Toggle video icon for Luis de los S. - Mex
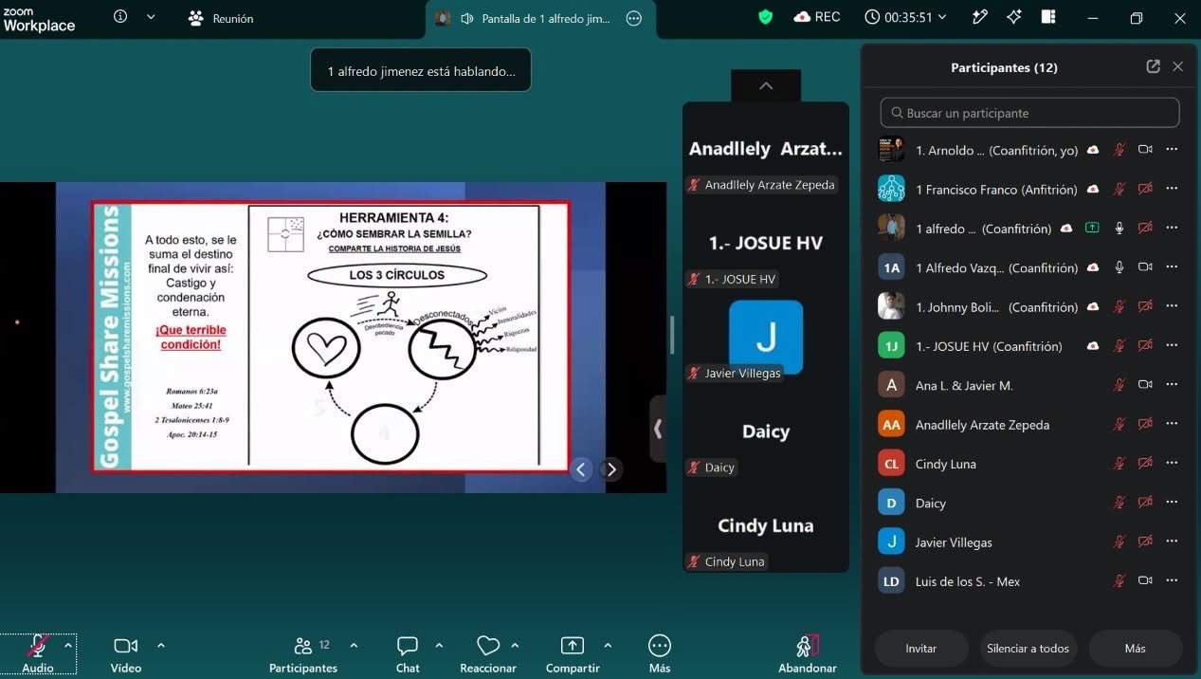This screenshot has height=679, width=1201. (1145, 581)
